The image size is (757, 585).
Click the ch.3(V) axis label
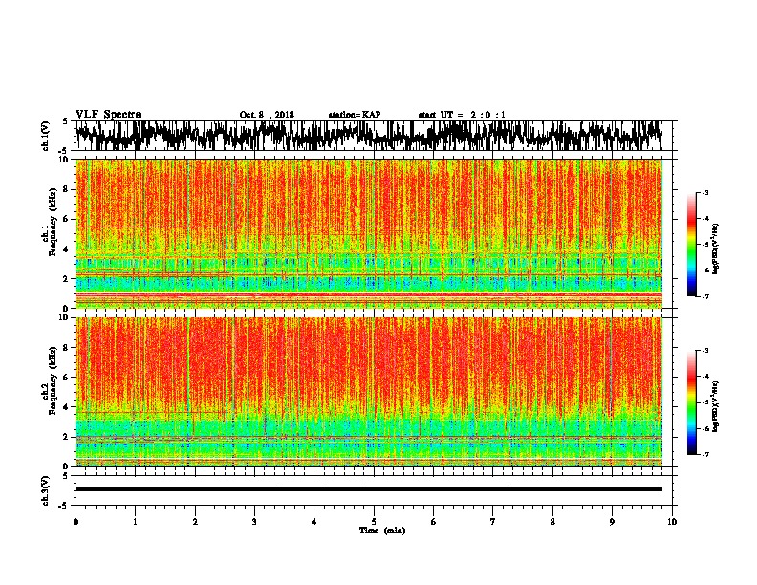pyautogui.click(x=45, y=490)
